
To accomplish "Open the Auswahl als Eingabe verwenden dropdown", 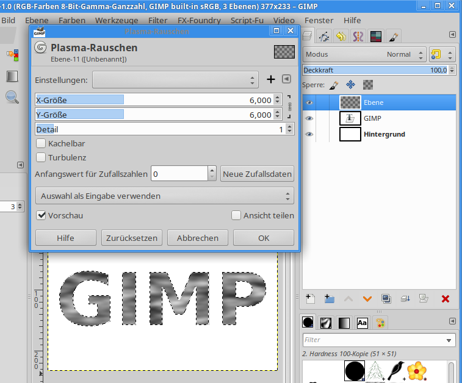I will coord(165,196).
